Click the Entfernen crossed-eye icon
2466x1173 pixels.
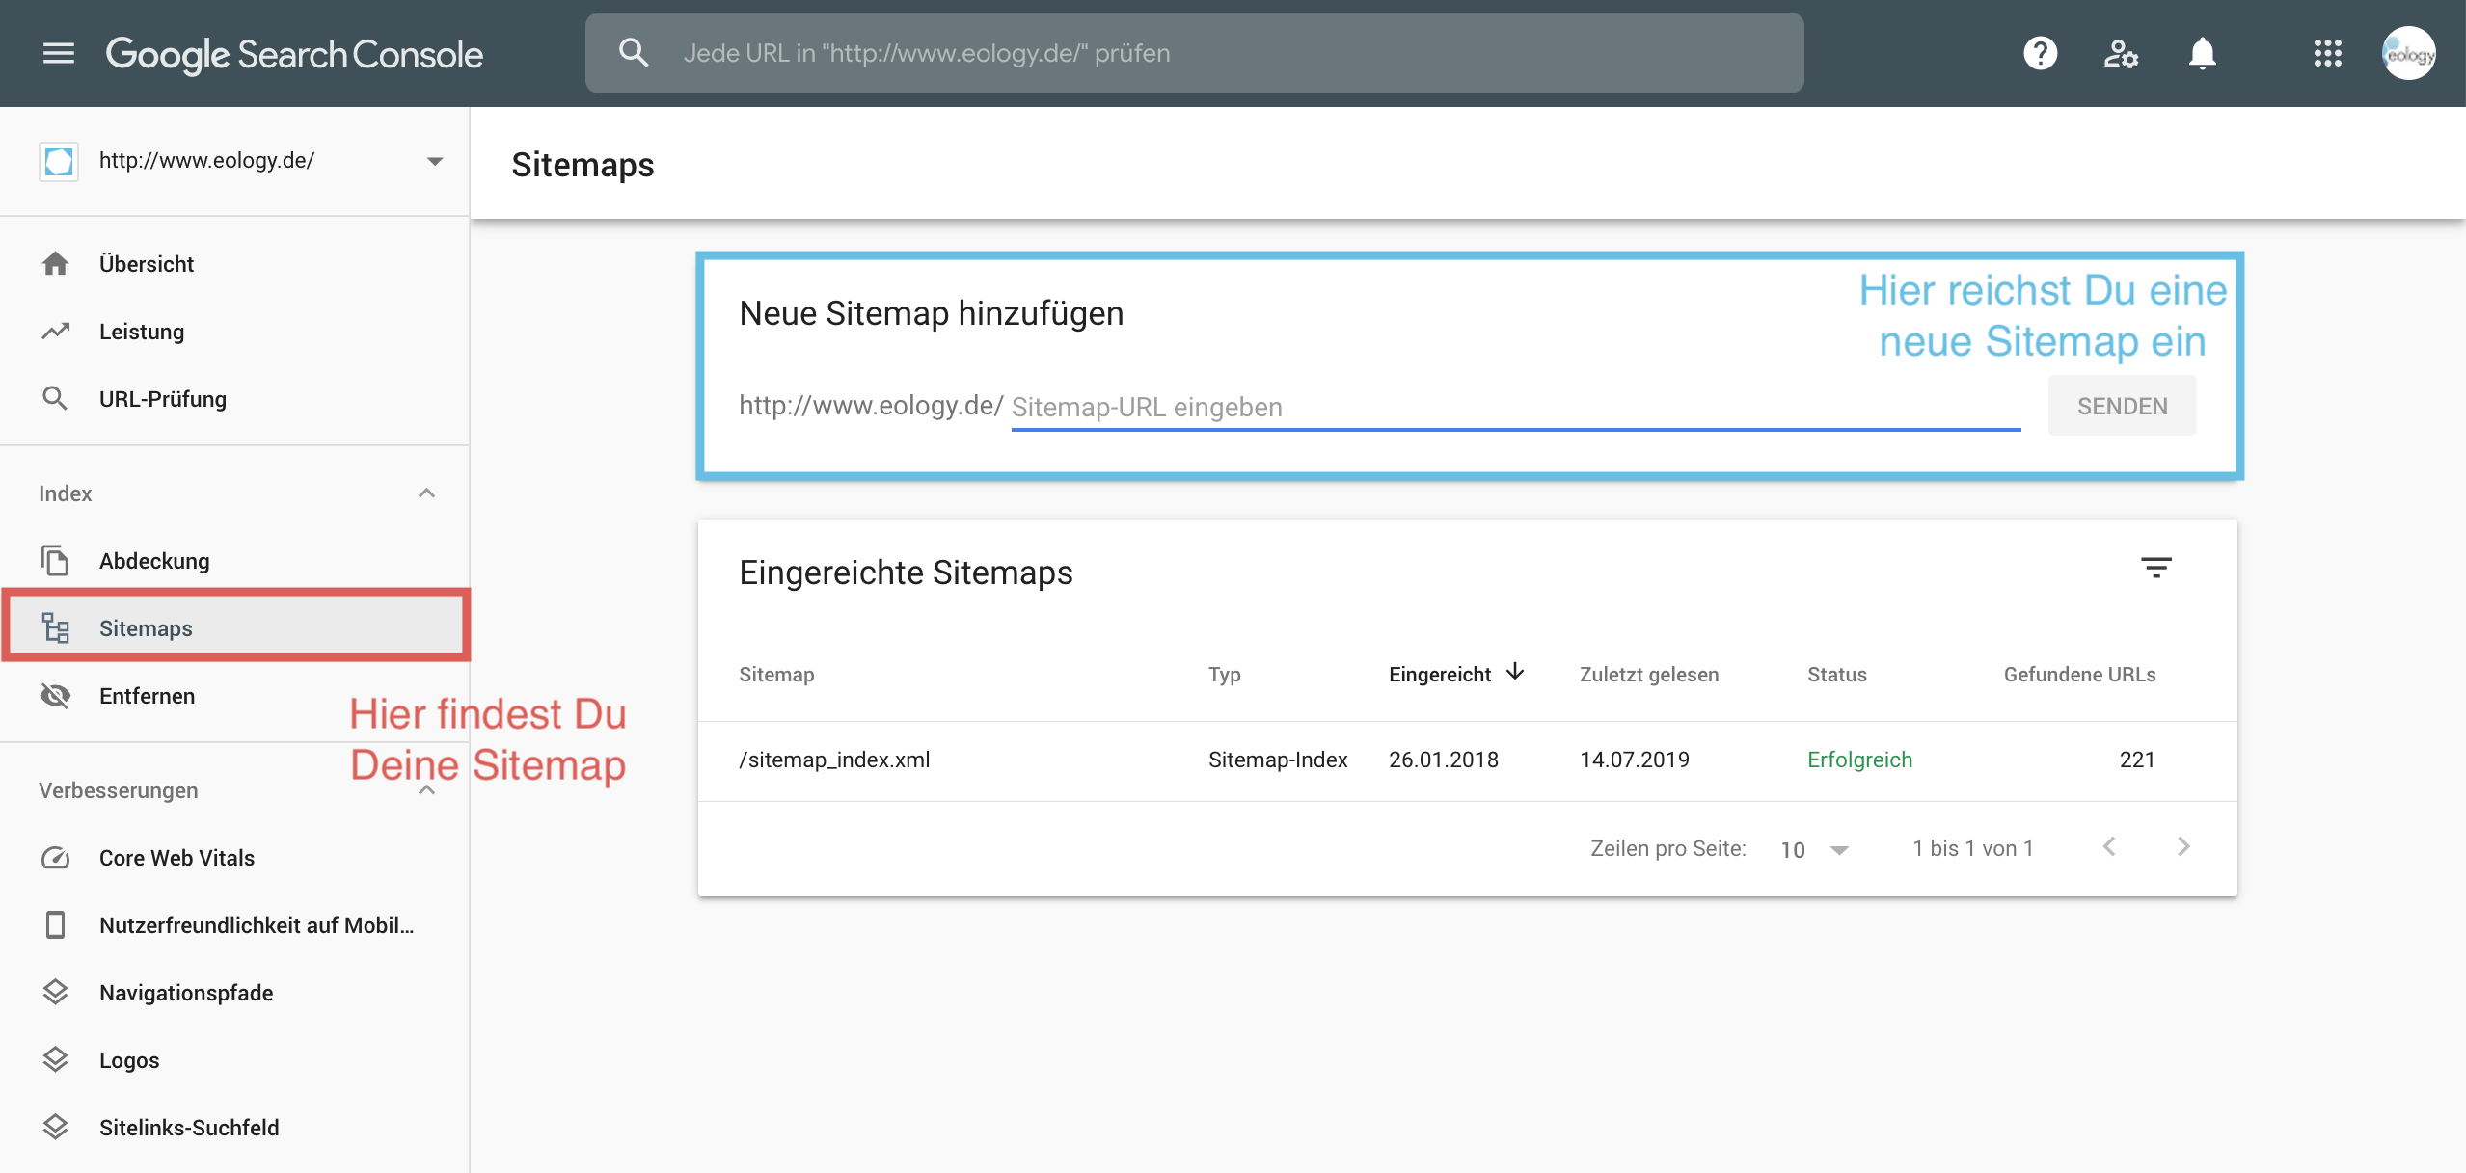tap(56, 695)
